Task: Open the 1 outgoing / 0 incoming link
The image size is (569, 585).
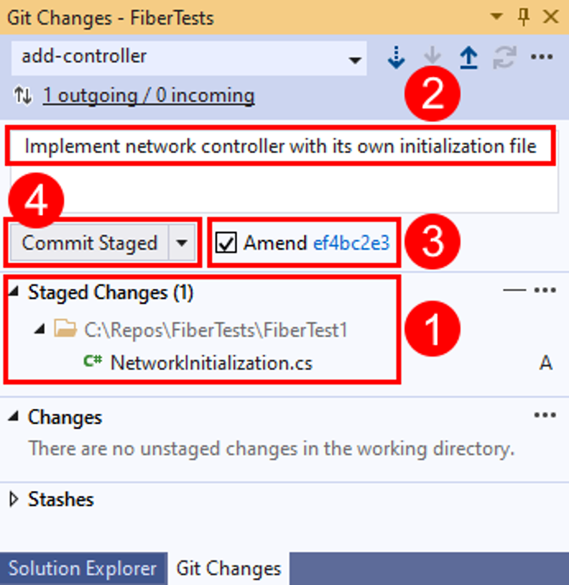Action: tap(148, 96)
